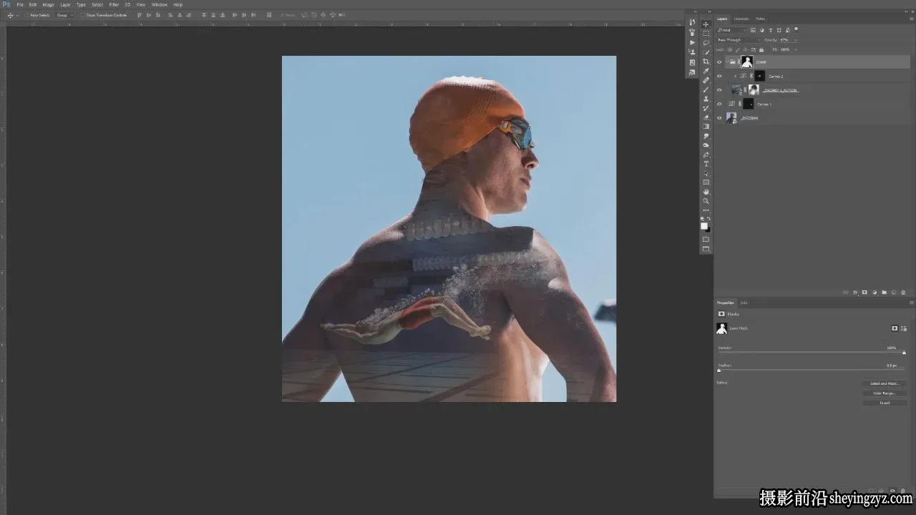The width and height of the screenshot is (916, 515).
Task: Open the Filter menu
Action: click(114, 4)
